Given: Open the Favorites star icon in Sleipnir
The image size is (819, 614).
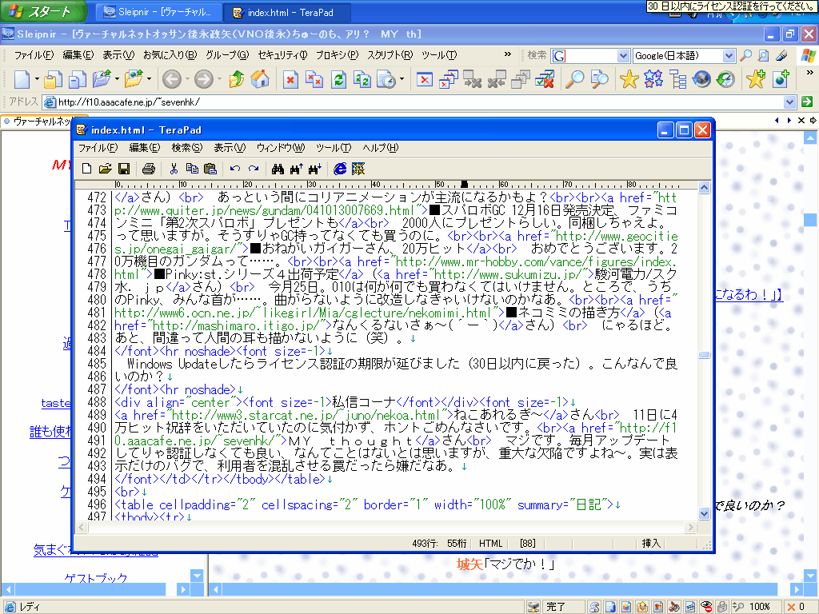Looking at the screenshot, I should (x=629, y=79).
